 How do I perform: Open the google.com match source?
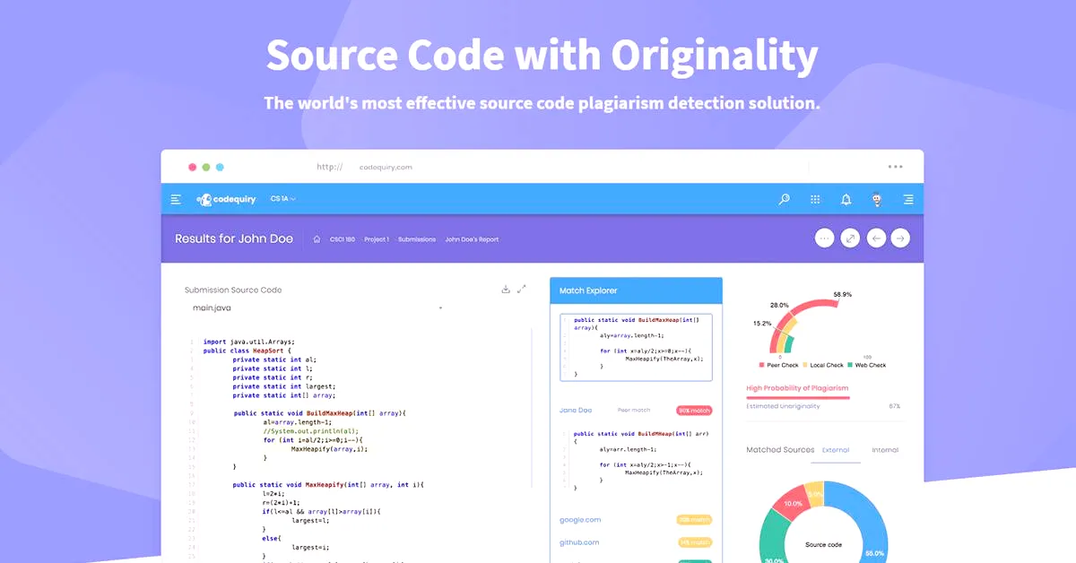[580, 520]
